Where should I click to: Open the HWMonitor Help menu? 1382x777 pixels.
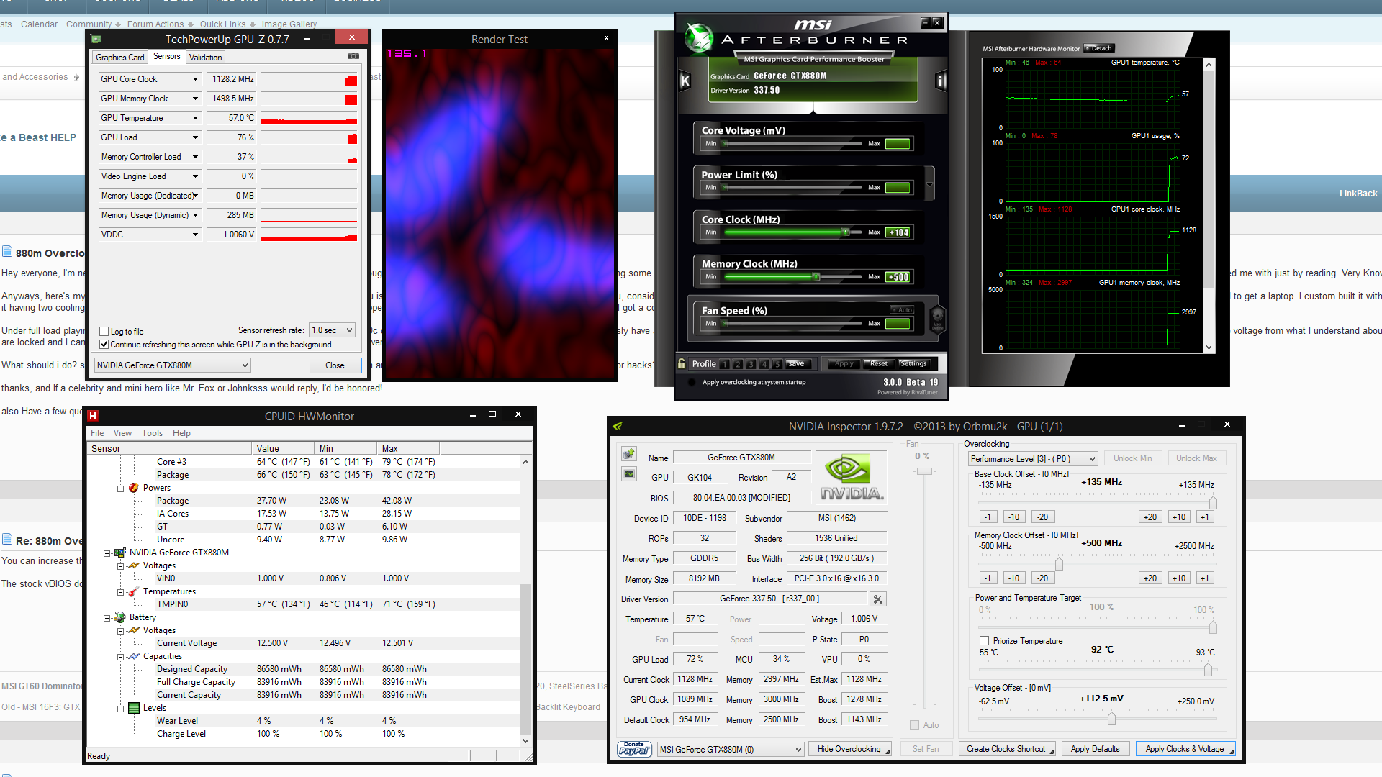coord(181,433)
